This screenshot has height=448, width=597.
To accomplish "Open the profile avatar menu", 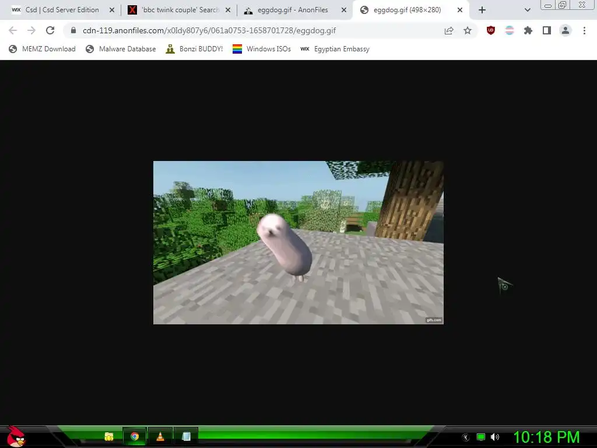I will click(x=566, y=30).
